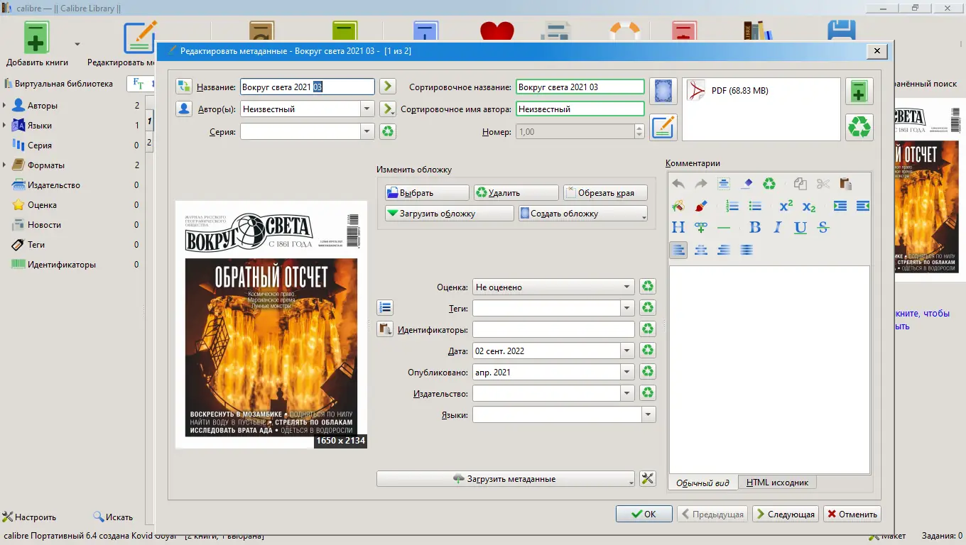Confirm changes with OK
This screenshot has width=966, height=545.
tap(644, 514)
